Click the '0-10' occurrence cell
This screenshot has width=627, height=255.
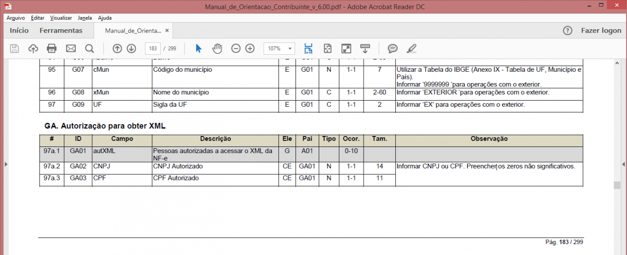(351, 154)
